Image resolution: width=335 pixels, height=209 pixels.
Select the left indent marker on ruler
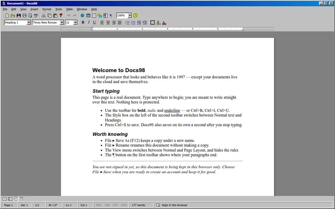(92, 29)
